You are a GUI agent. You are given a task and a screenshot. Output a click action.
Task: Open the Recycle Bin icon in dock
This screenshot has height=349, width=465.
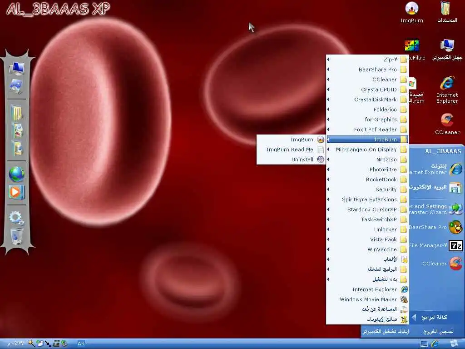17,236
